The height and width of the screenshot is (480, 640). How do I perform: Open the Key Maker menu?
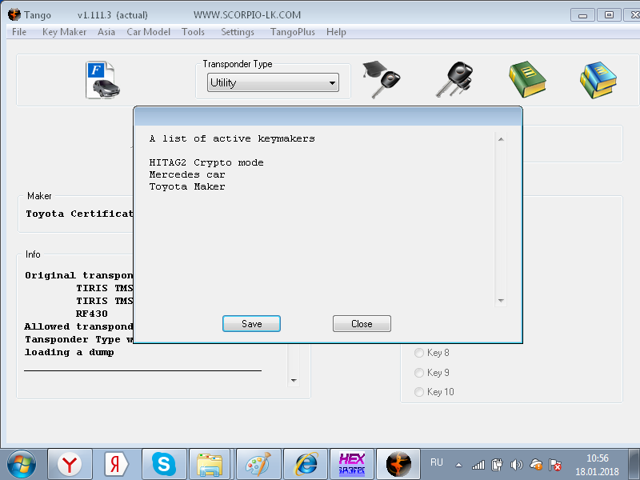click(x=65, y=32)
